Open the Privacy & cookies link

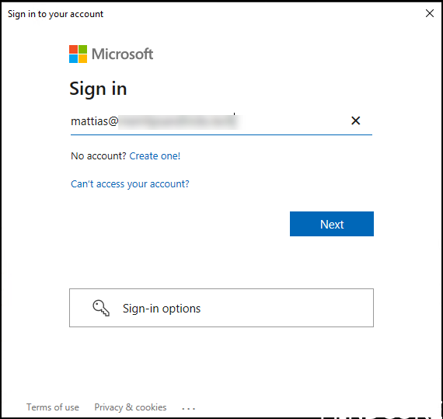[x=131, y=407]
